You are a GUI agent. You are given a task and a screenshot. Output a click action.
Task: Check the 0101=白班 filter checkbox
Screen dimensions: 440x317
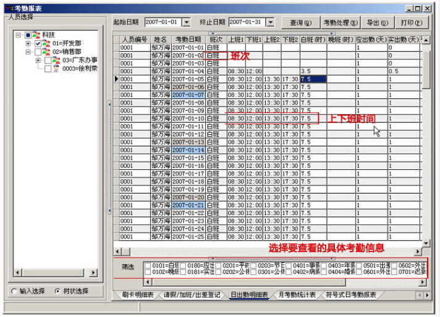(146, 265)
